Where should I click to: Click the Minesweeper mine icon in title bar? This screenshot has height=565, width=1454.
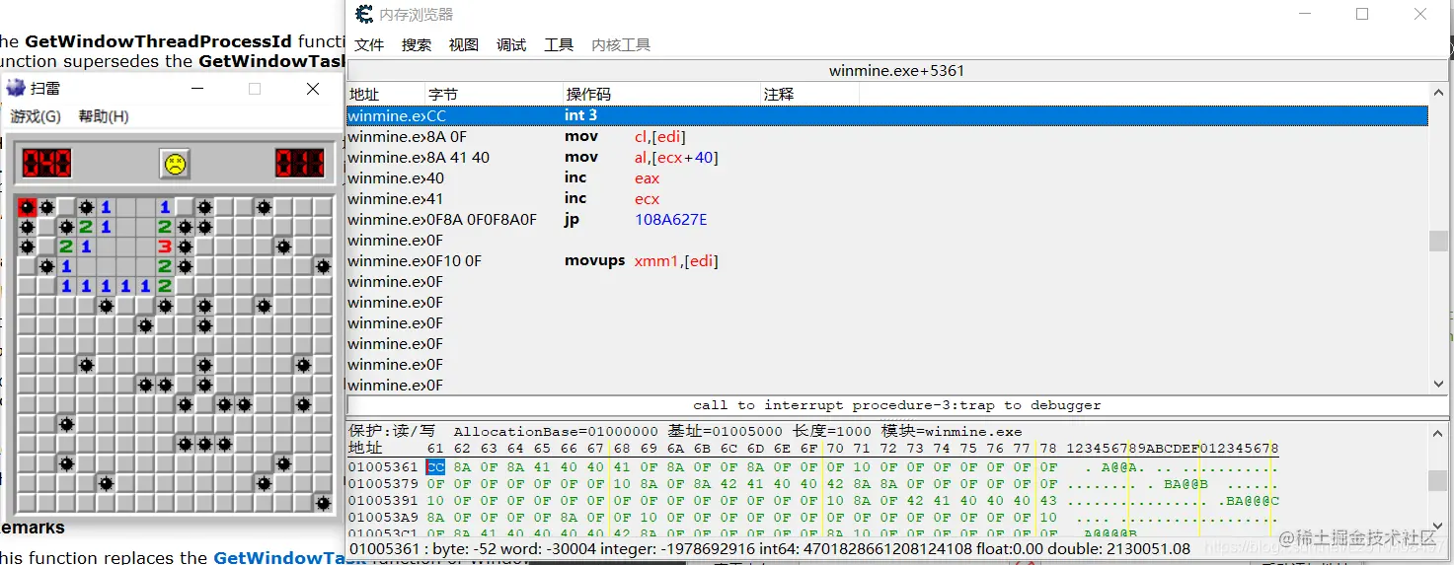click(x=16, y=88)
